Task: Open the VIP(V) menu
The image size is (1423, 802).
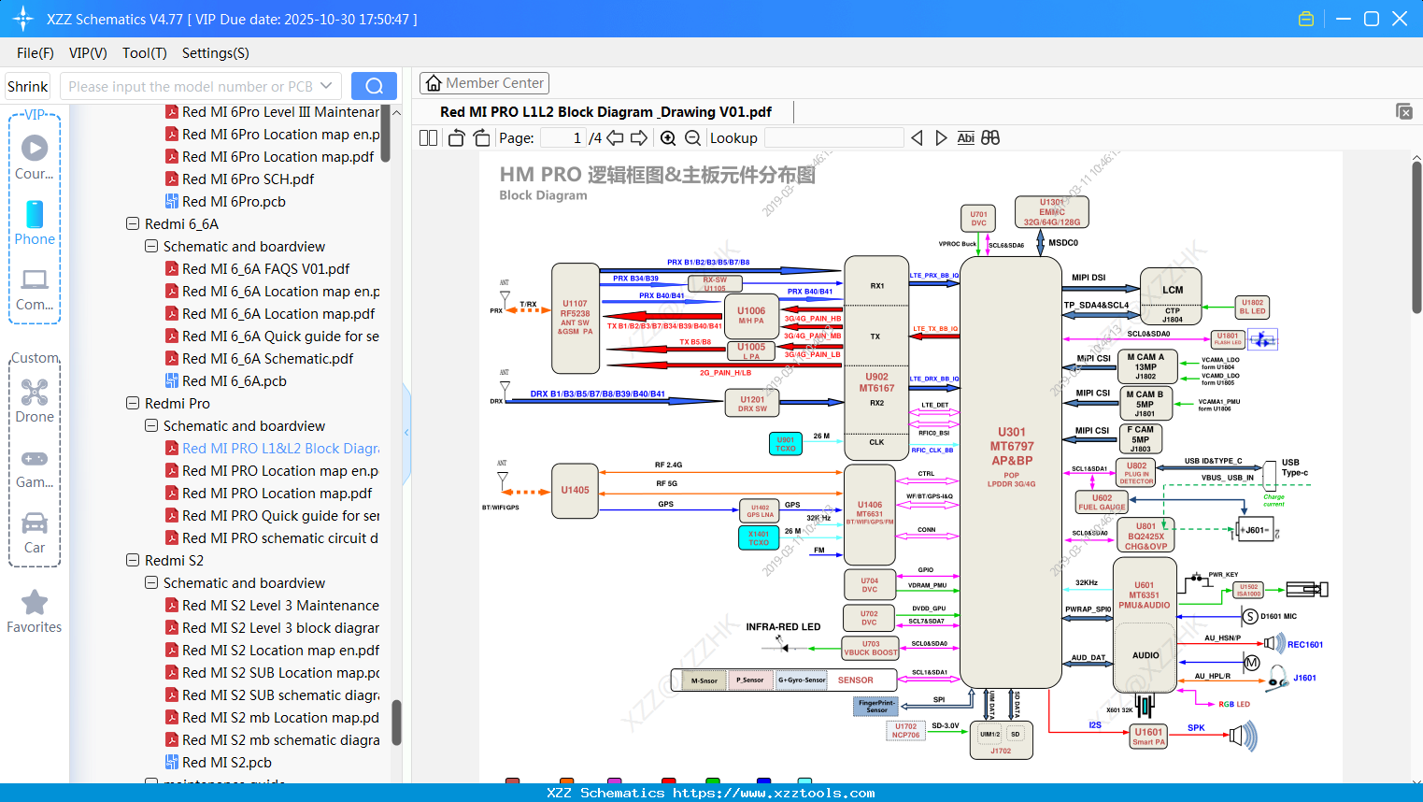Action: [88, 53]
